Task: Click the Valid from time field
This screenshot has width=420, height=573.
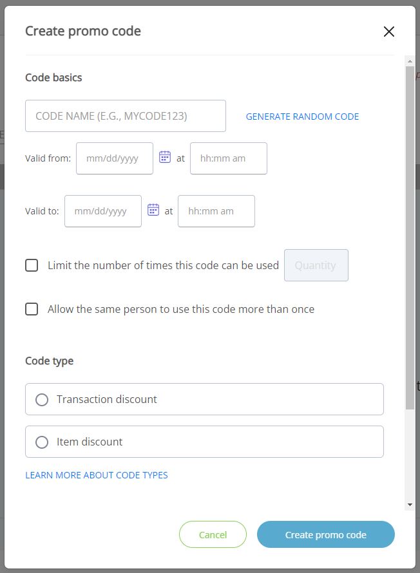Action: pyautogui.click(x=228, y=158)
